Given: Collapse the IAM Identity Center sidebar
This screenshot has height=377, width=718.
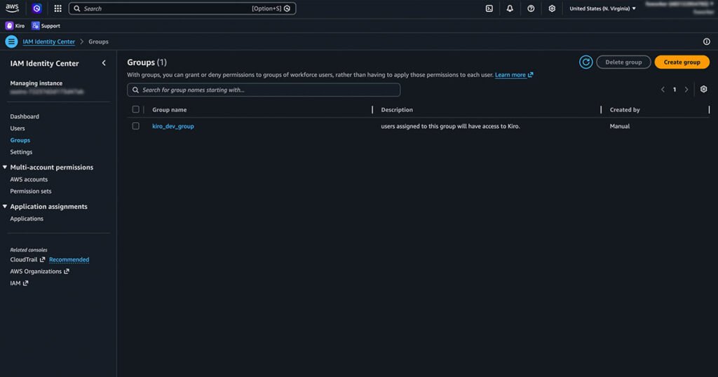Looking at the screenshot, I should tap(104, 63).
